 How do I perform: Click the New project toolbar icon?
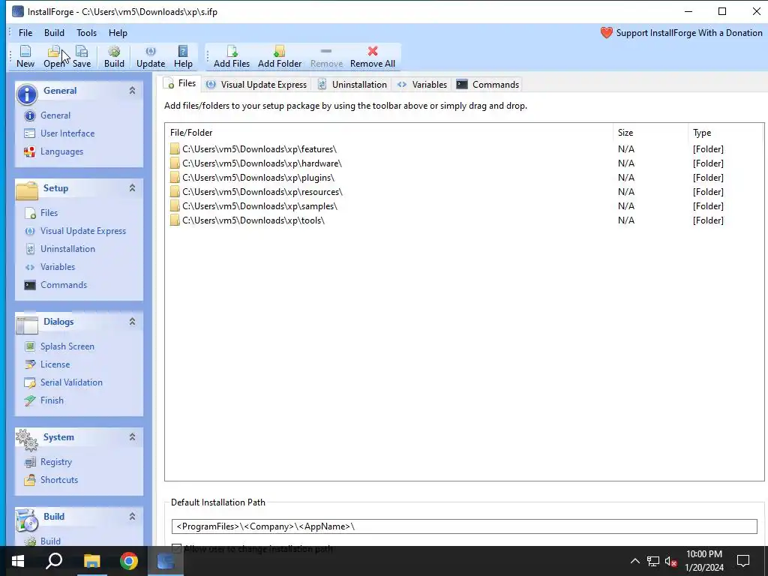point(25,56)
